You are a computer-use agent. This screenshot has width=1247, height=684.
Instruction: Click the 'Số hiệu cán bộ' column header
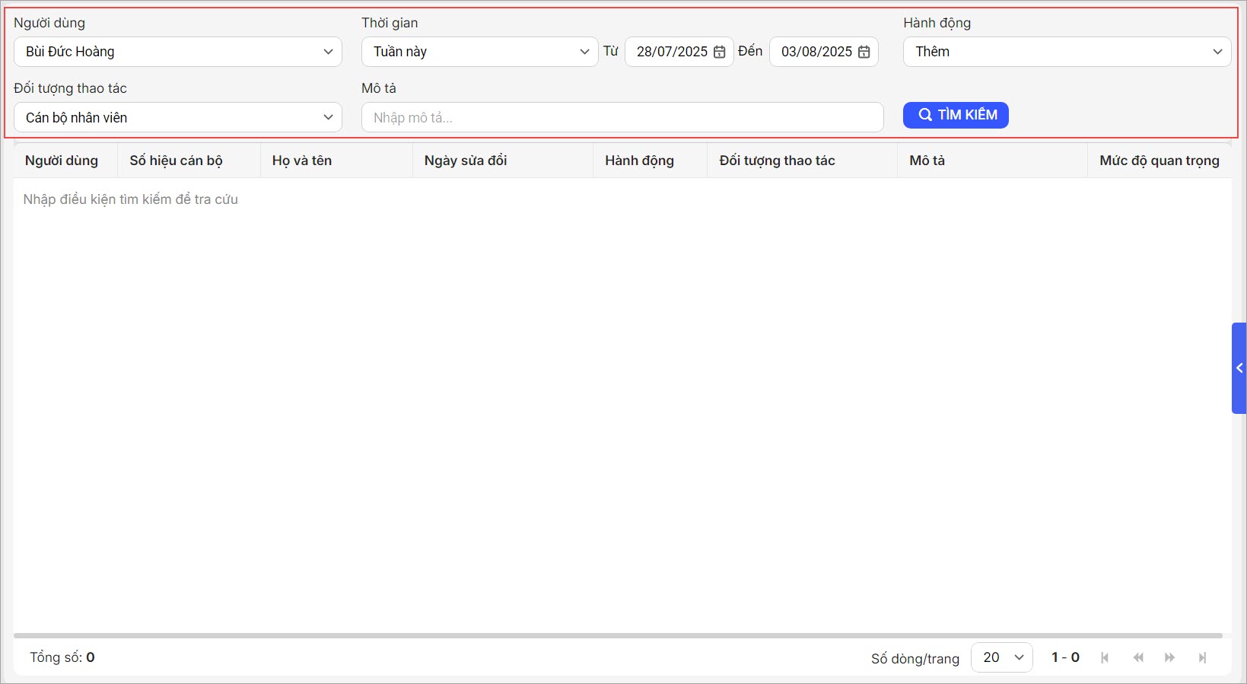click(176, 161)
